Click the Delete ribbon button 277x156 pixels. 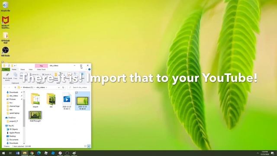47,75
